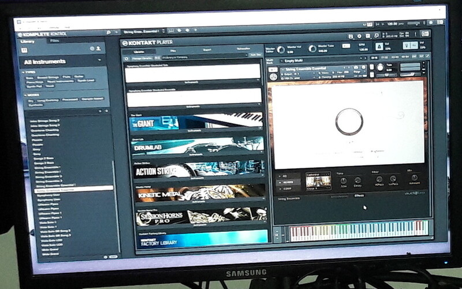Click the Manage Libraries button
The width and height of the screenshot is (462, 289).
tap(141, 58)
